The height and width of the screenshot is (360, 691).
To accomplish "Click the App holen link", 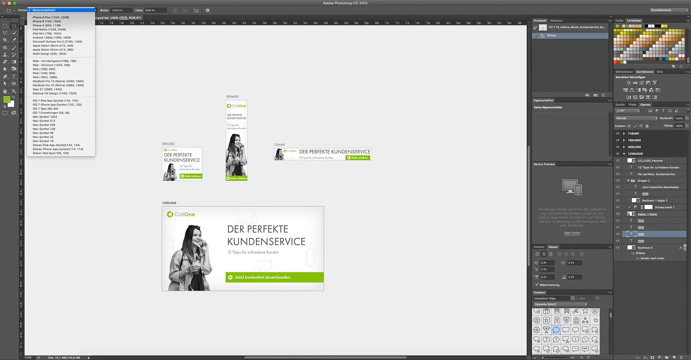I will (572, 233).
